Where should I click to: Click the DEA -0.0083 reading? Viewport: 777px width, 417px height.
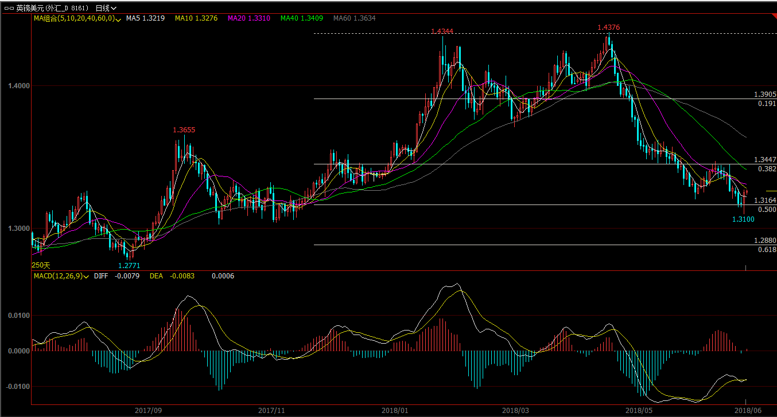click(172, 276)
